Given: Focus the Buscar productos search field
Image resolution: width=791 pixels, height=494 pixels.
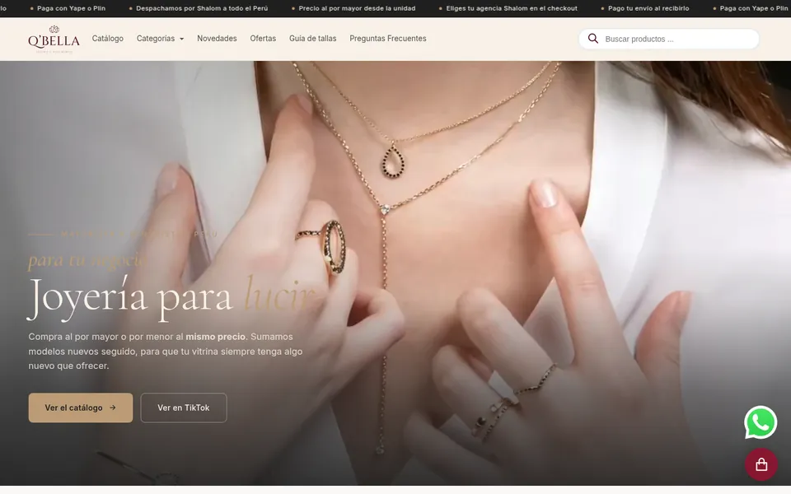Looking at the screenshot, I should (669, 39).
